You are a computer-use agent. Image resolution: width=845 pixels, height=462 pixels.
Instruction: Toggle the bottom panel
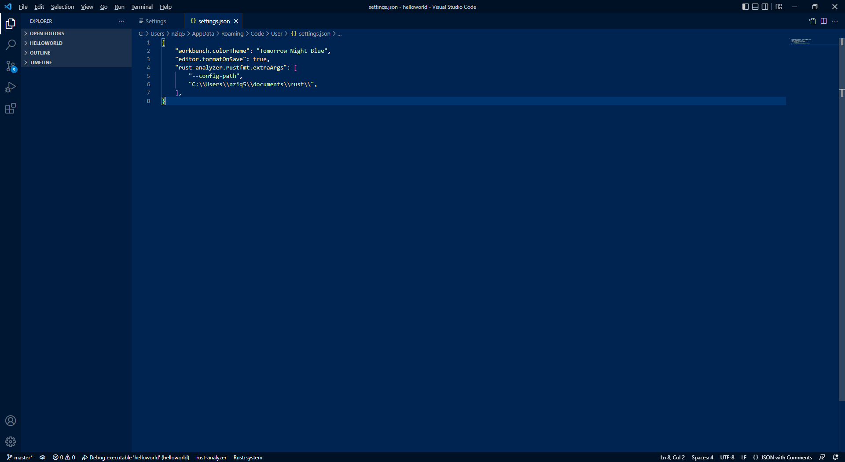(x=755, y=7)
